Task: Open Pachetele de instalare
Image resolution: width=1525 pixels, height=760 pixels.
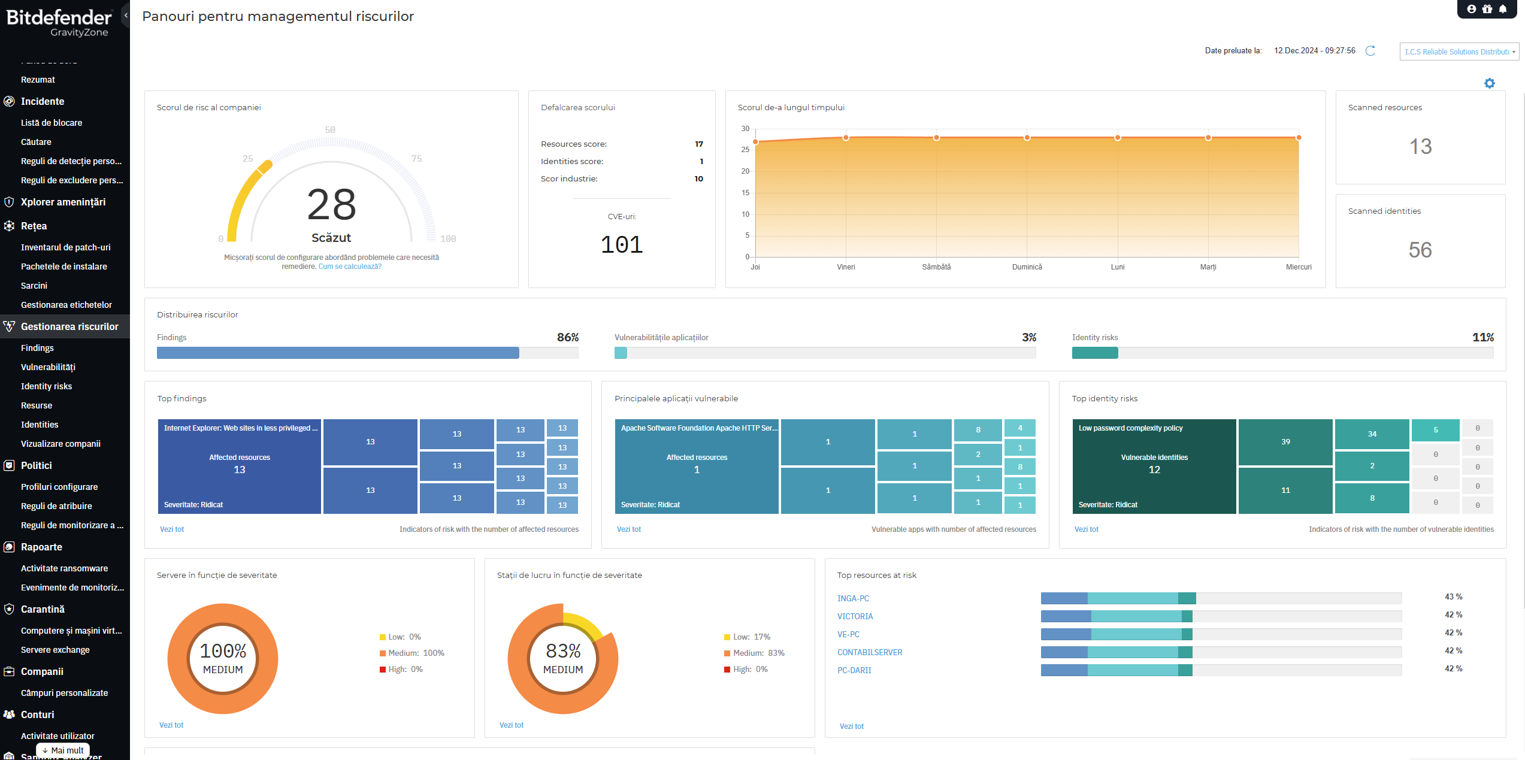Action: click(64, 267)
